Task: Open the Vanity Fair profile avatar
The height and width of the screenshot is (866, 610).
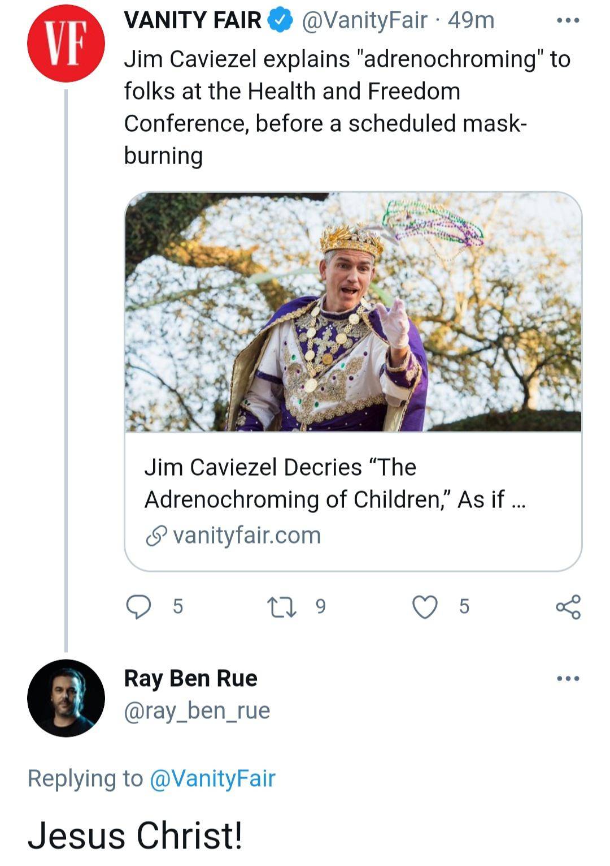Action: (66, 44)
